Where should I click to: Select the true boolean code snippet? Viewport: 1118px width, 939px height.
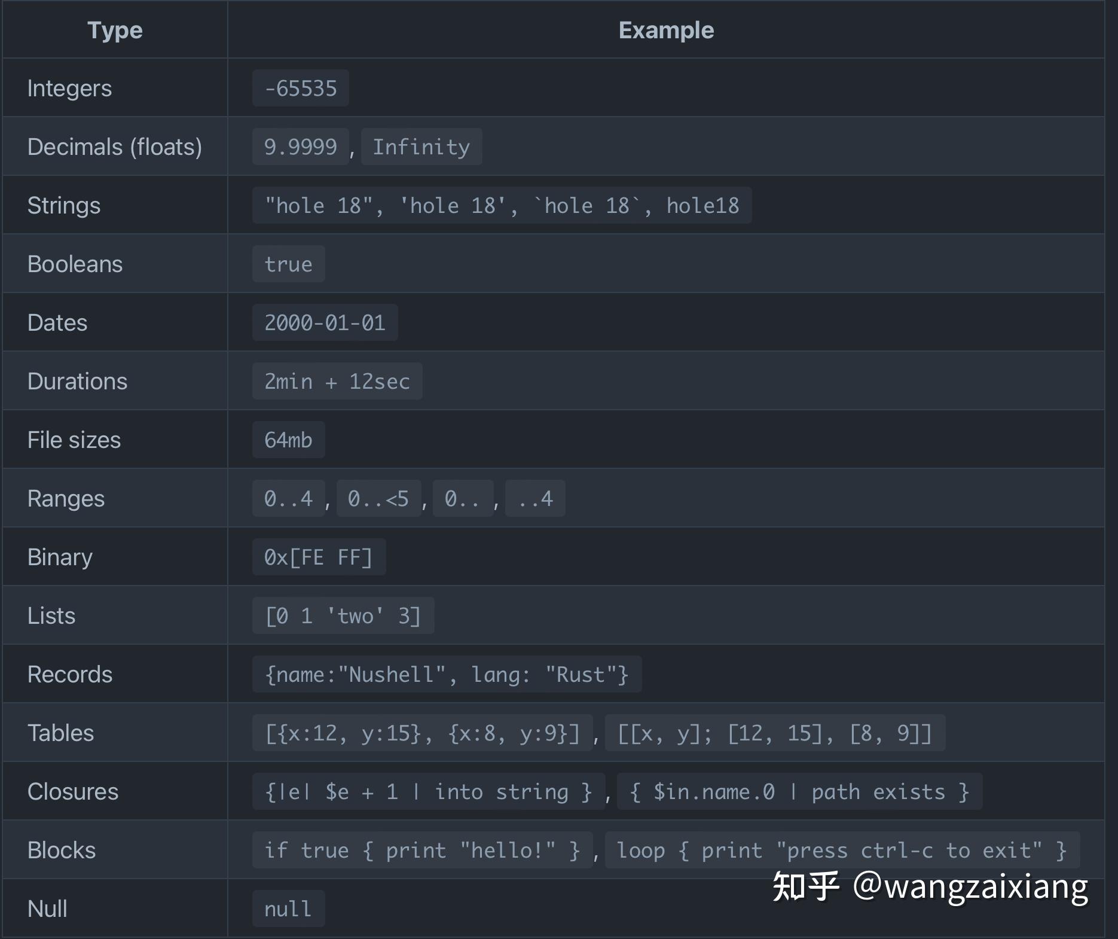point(288,264)
